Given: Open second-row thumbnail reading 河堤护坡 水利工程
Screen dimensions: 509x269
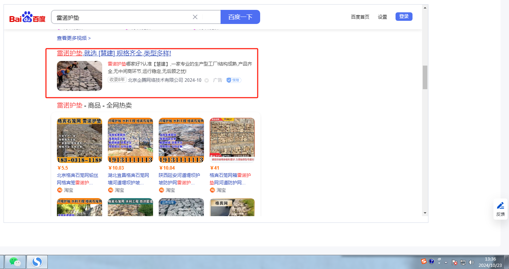Looking at the screenshot, I should tap(80, 207).
